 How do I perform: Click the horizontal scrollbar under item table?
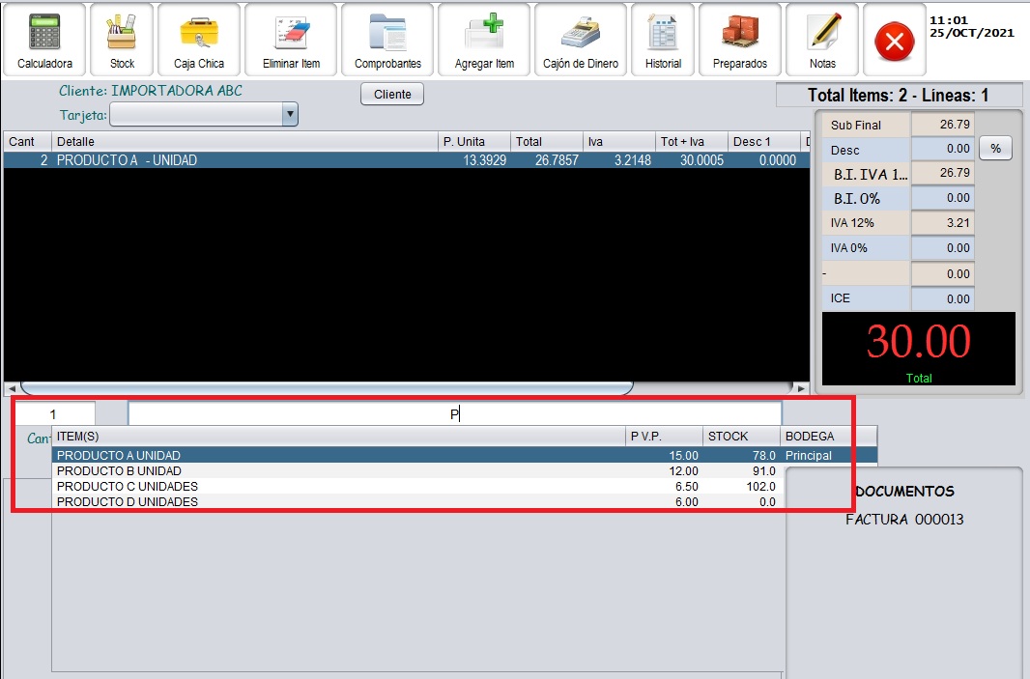[x=327, y=388]
